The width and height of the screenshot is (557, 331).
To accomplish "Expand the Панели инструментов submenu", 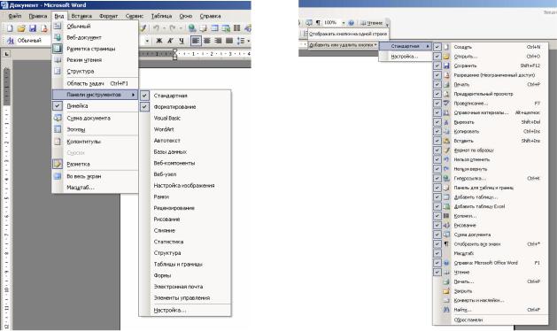I will point(95,95).
